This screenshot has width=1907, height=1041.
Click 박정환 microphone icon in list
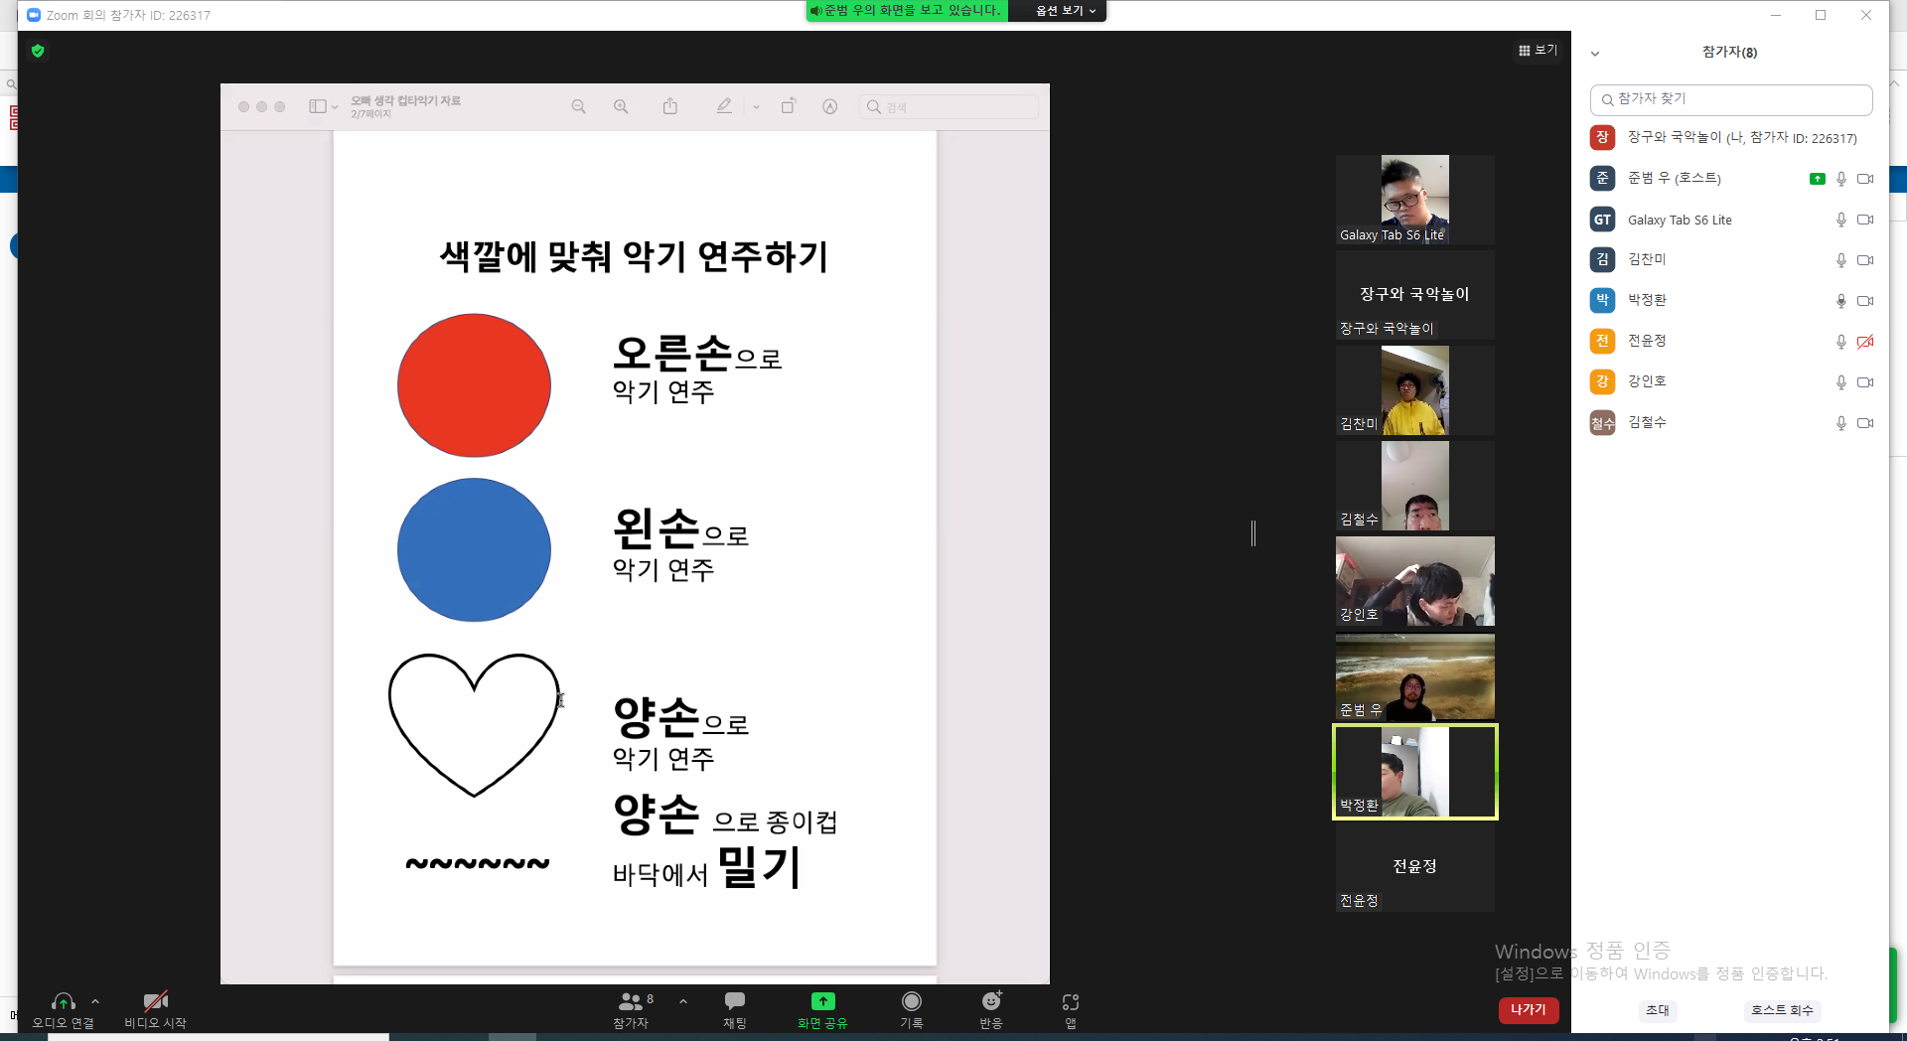point(1841,301)
